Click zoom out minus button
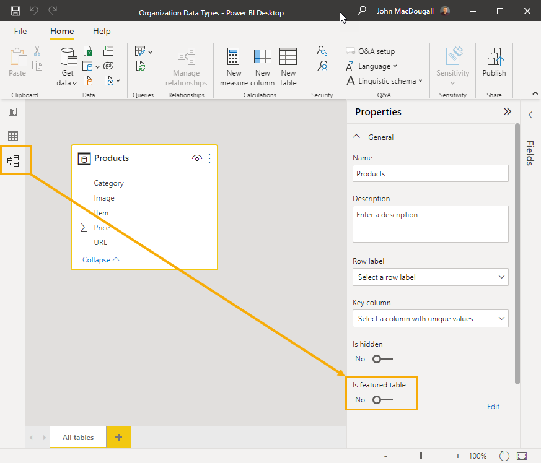The height and width of the screenshot is (463, 541). pos(385,456)
